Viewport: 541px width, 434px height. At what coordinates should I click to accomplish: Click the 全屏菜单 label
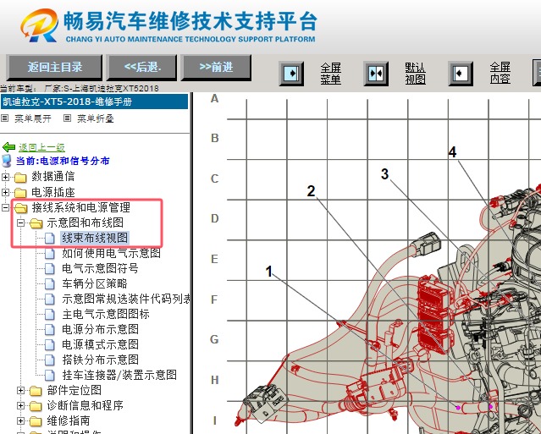tap(330, 73)
